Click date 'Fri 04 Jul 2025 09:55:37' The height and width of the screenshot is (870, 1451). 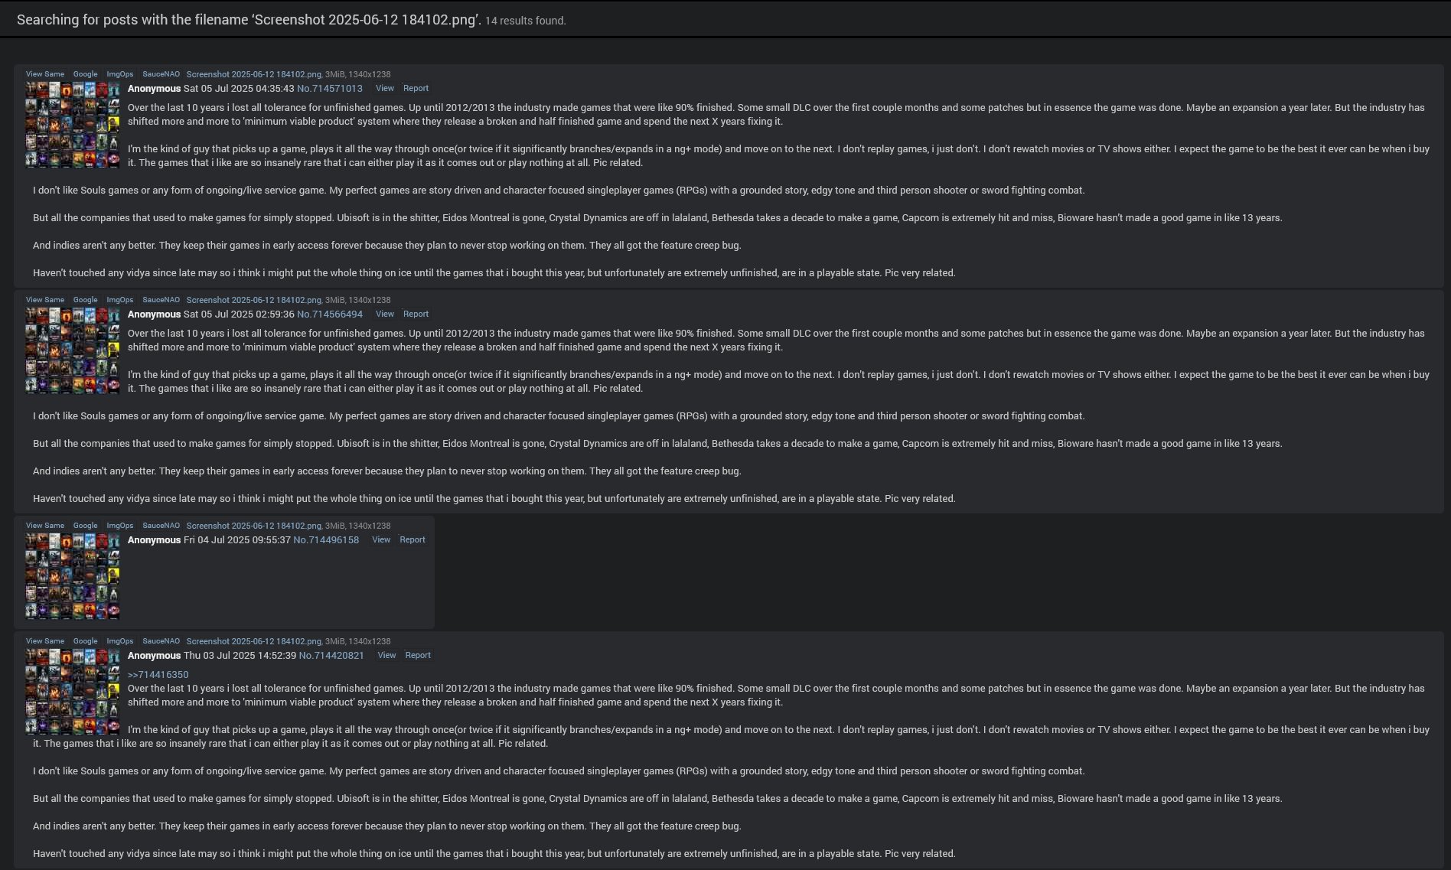(x=237, y=540)
